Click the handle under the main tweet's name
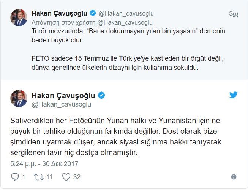The height and width of the screenshot is (190, 248). pos(62,104)
